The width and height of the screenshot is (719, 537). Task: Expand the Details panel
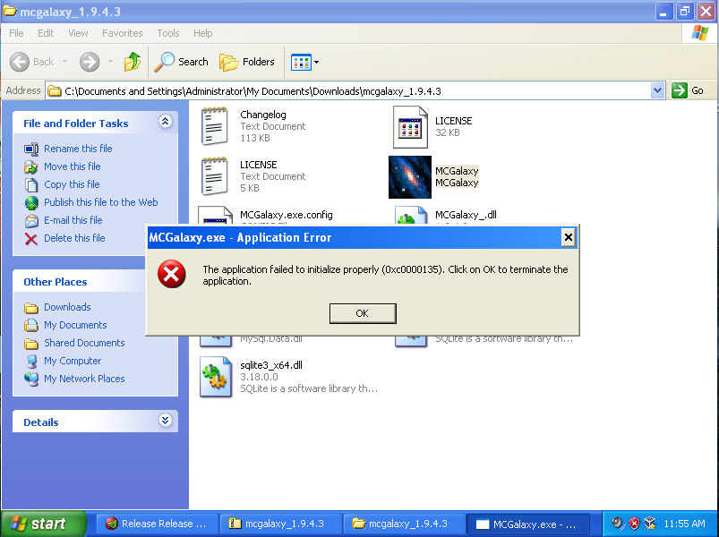(165, 420)
